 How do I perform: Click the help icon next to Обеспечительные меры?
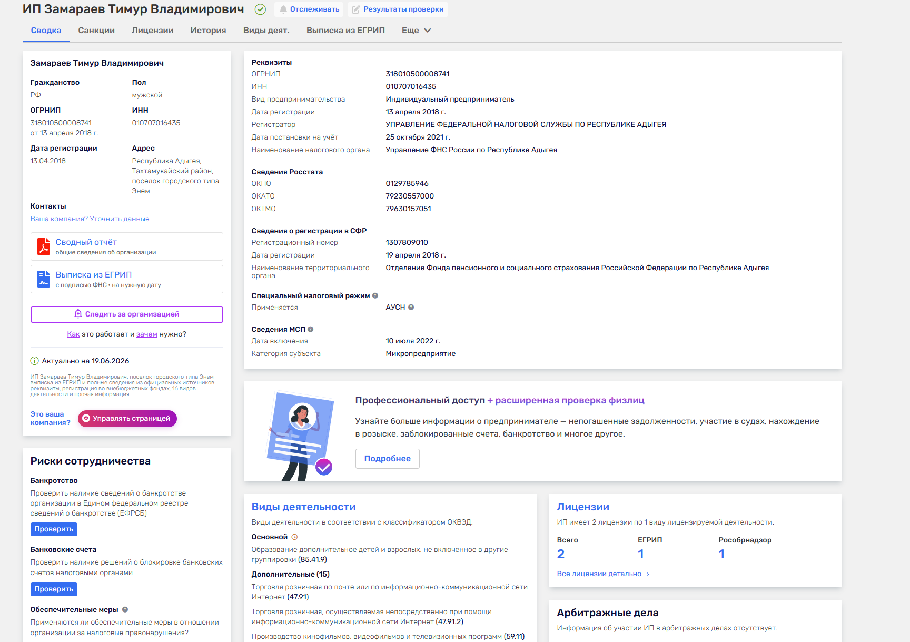[125, 609]
